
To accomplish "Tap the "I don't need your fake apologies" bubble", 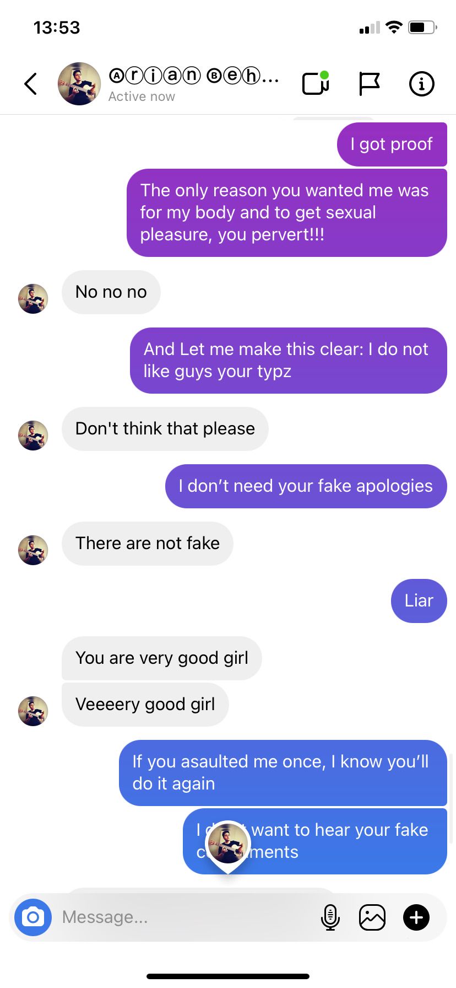I will [306, 486].
